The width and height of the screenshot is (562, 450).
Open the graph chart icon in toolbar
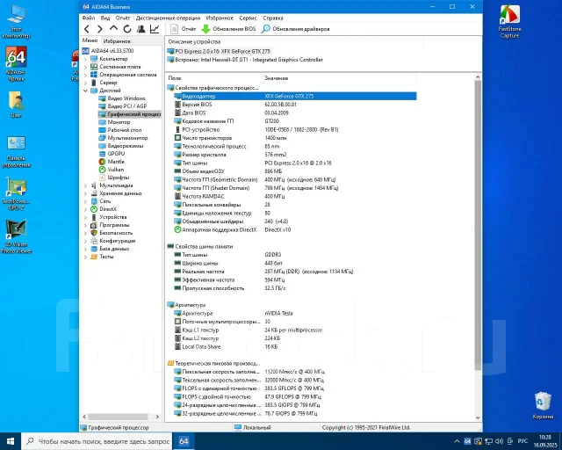click(155, 29)
